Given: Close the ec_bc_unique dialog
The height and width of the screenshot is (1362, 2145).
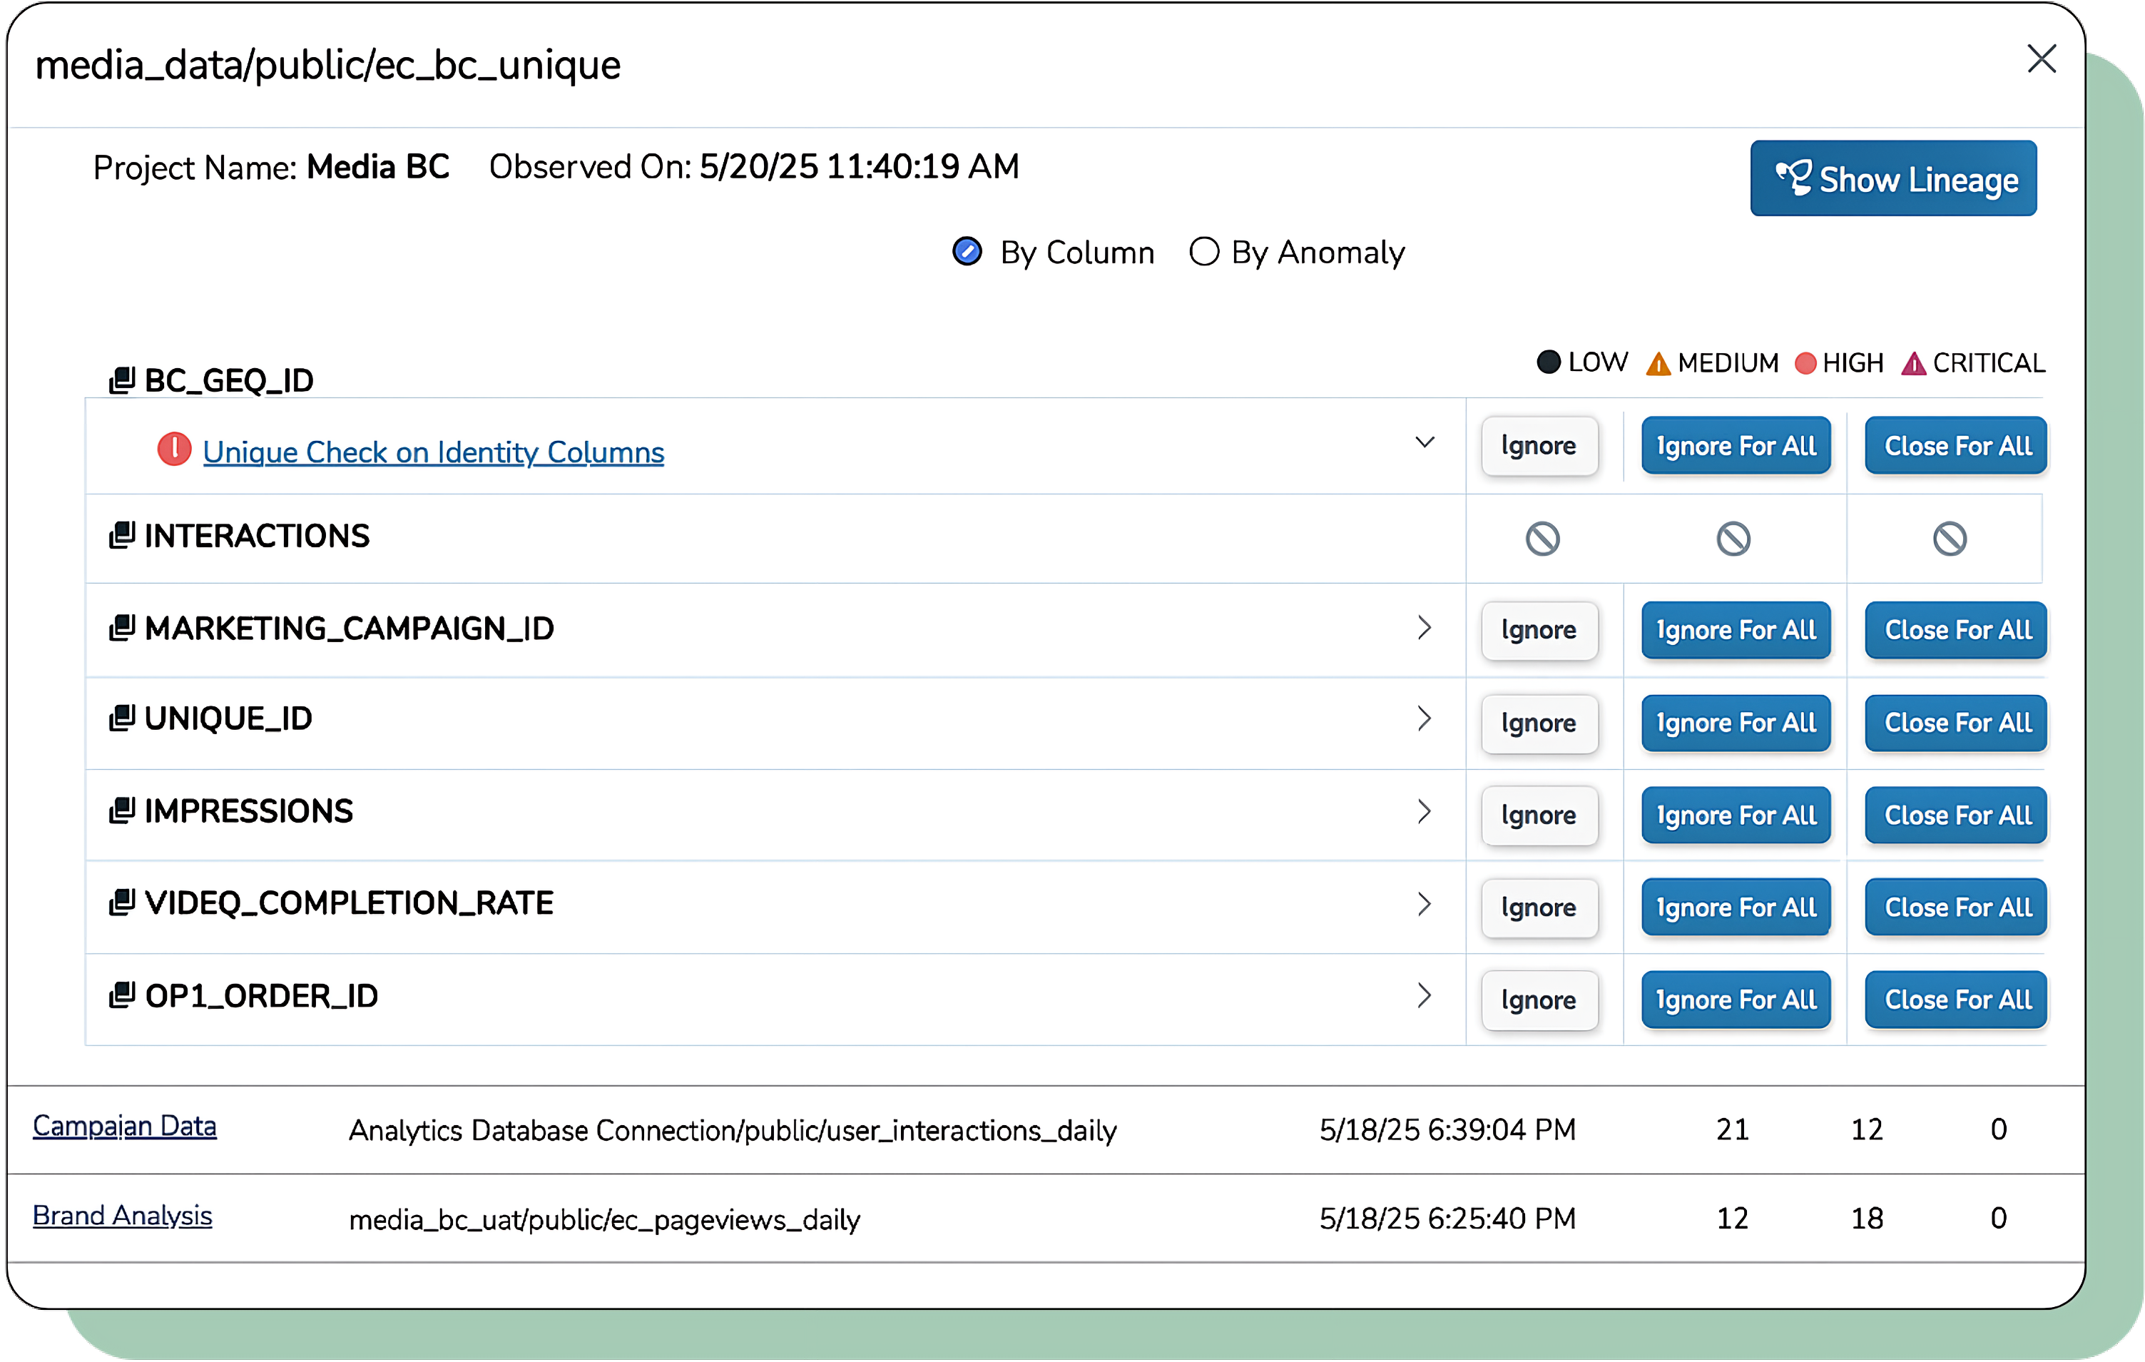Looking at the screenshot, I should (x=2041, y=60).
